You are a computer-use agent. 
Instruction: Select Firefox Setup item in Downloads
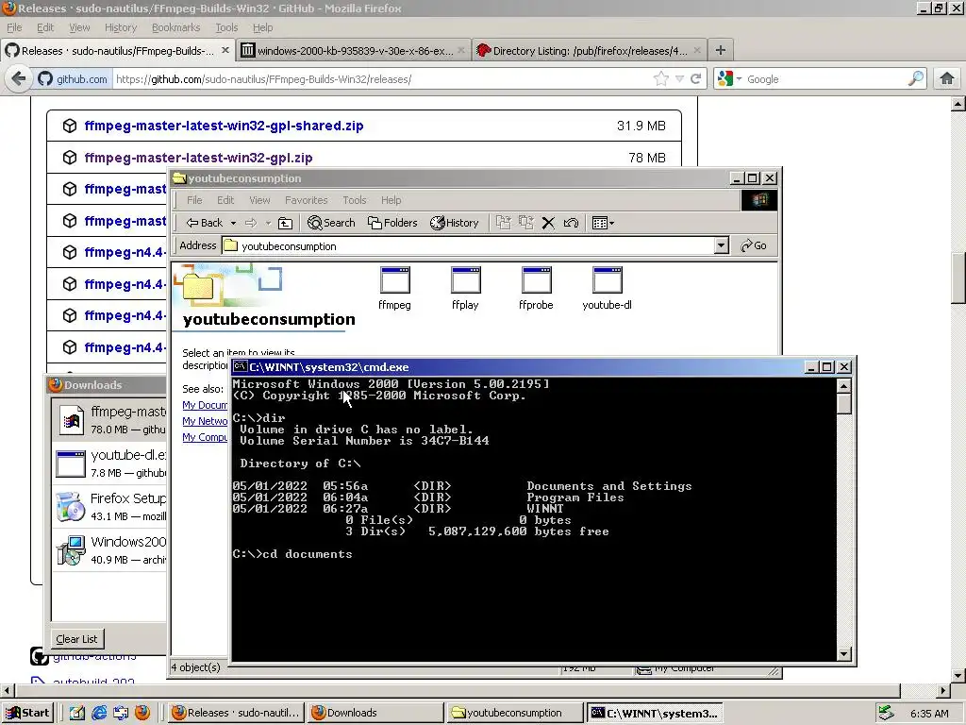coord(109,507)
